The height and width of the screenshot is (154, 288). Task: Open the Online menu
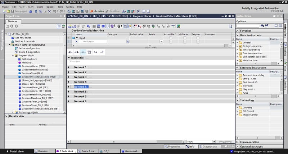(40, 7)
